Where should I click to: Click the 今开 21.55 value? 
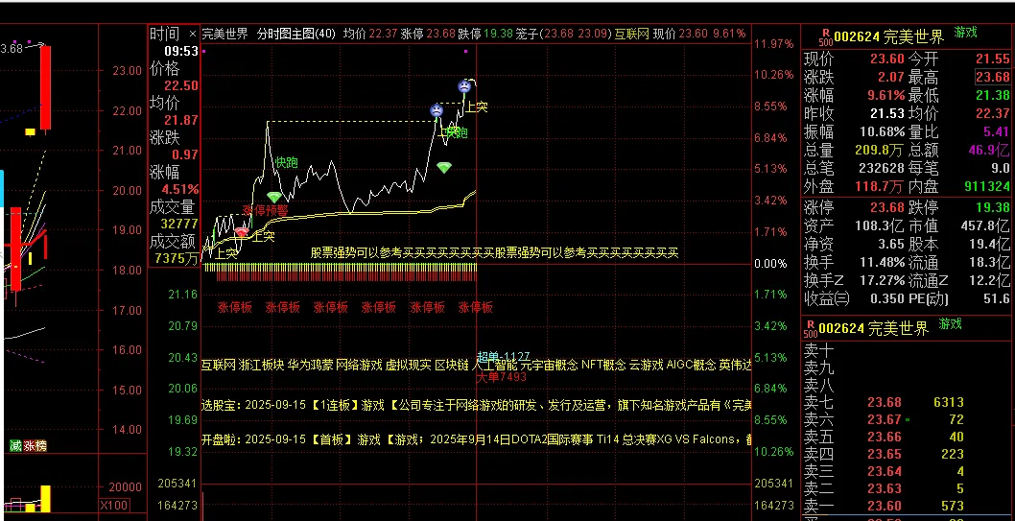(992, 59)
